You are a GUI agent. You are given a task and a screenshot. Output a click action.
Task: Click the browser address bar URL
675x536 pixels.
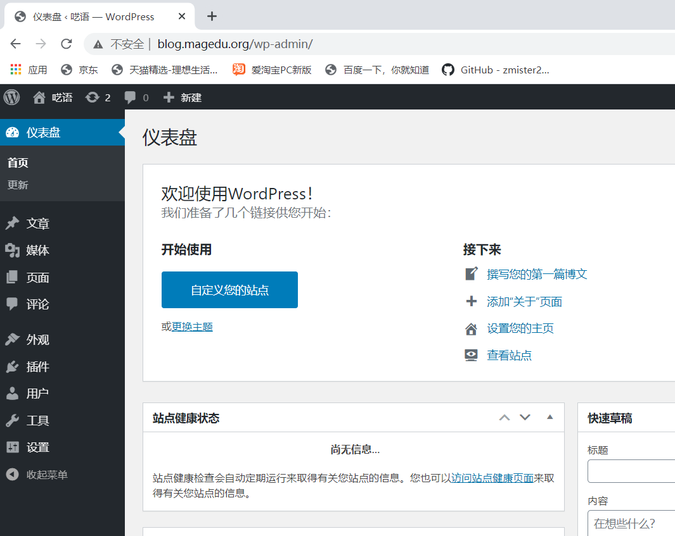pos(235,44)
